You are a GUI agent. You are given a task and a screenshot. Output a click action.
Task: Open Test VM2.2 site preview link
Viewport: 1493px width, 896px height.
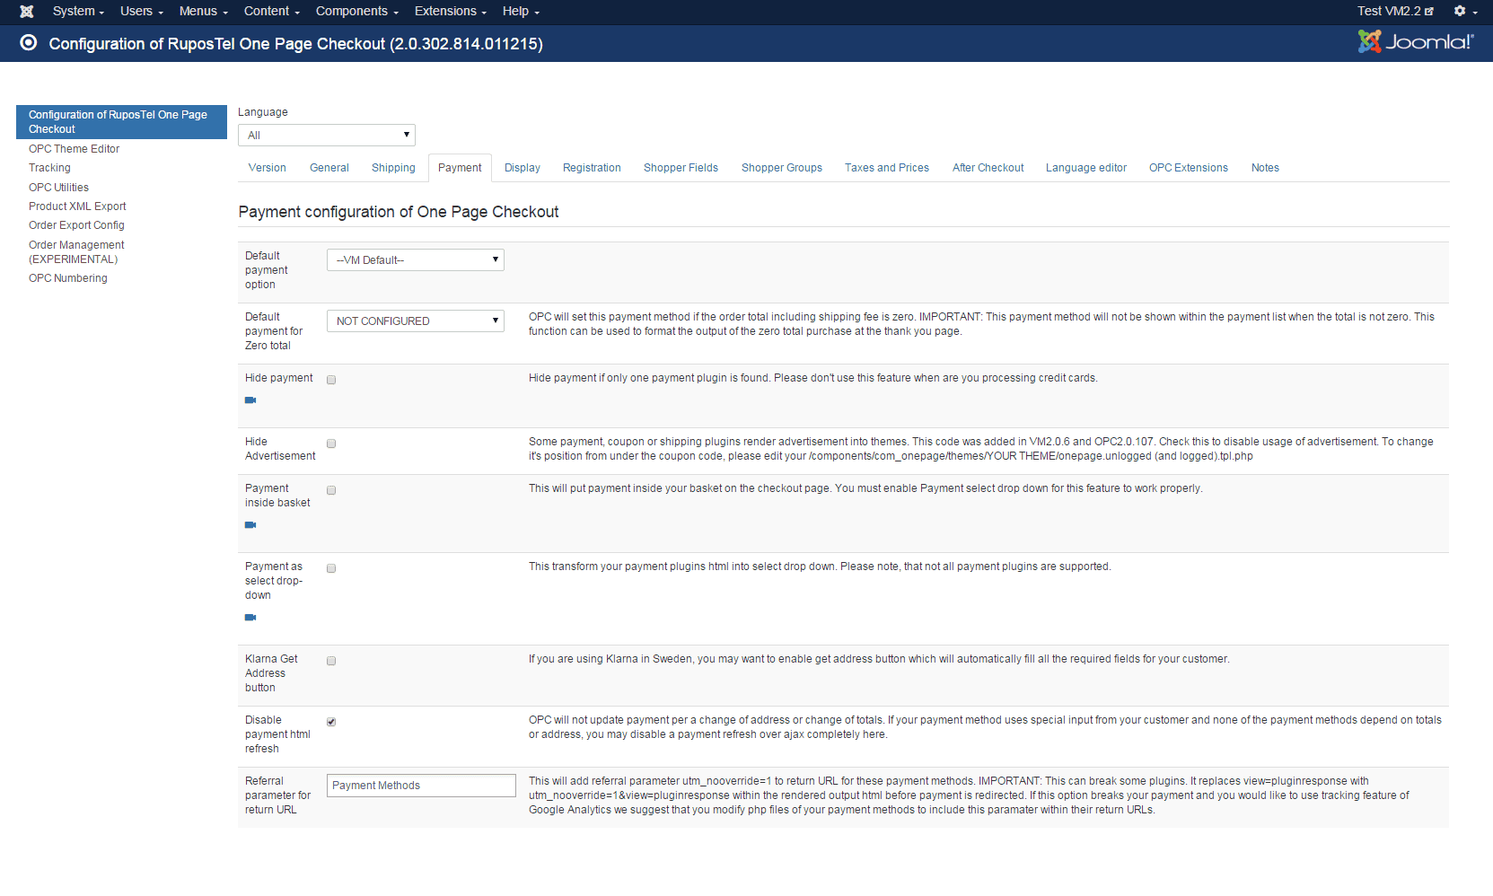pos(1394,12)
